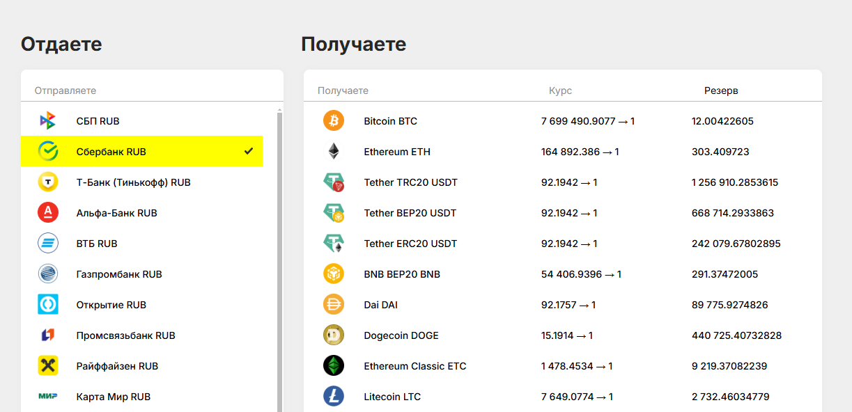Click the СБП payment system icon
The height and width of the screenshot is (412, 852).
click(x=48, y=121)
